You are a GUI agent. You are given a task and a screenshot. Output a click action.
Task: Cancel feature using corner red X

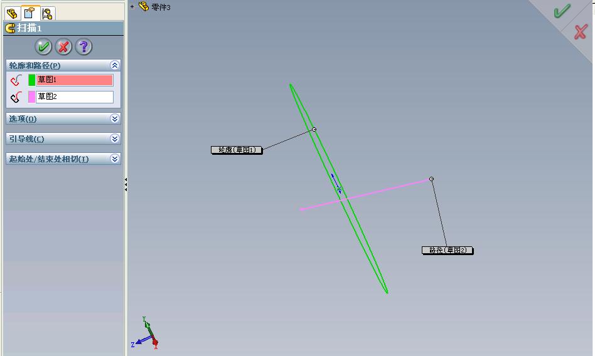[580, 32]
